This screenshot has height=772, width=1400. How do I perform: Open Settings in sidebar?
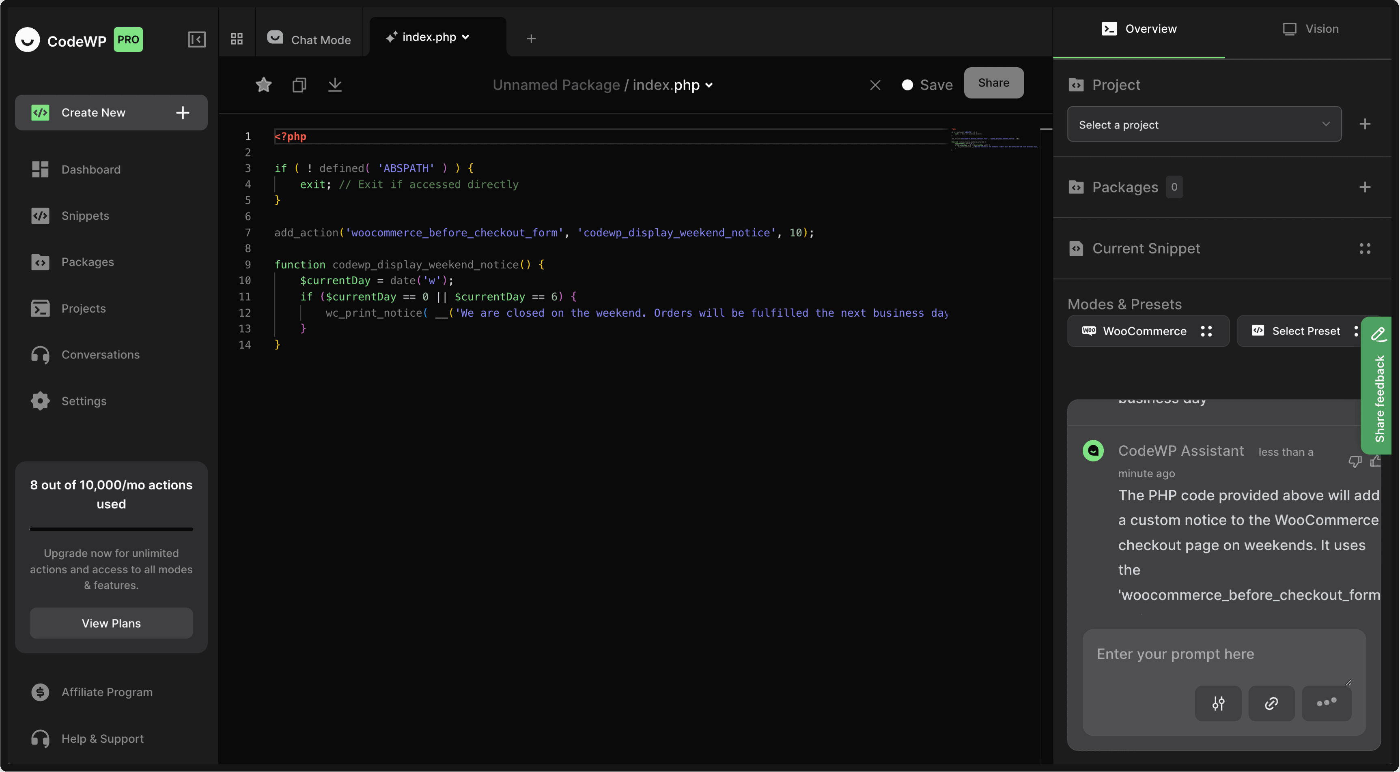pyautogui.click(x=111, y=401)
